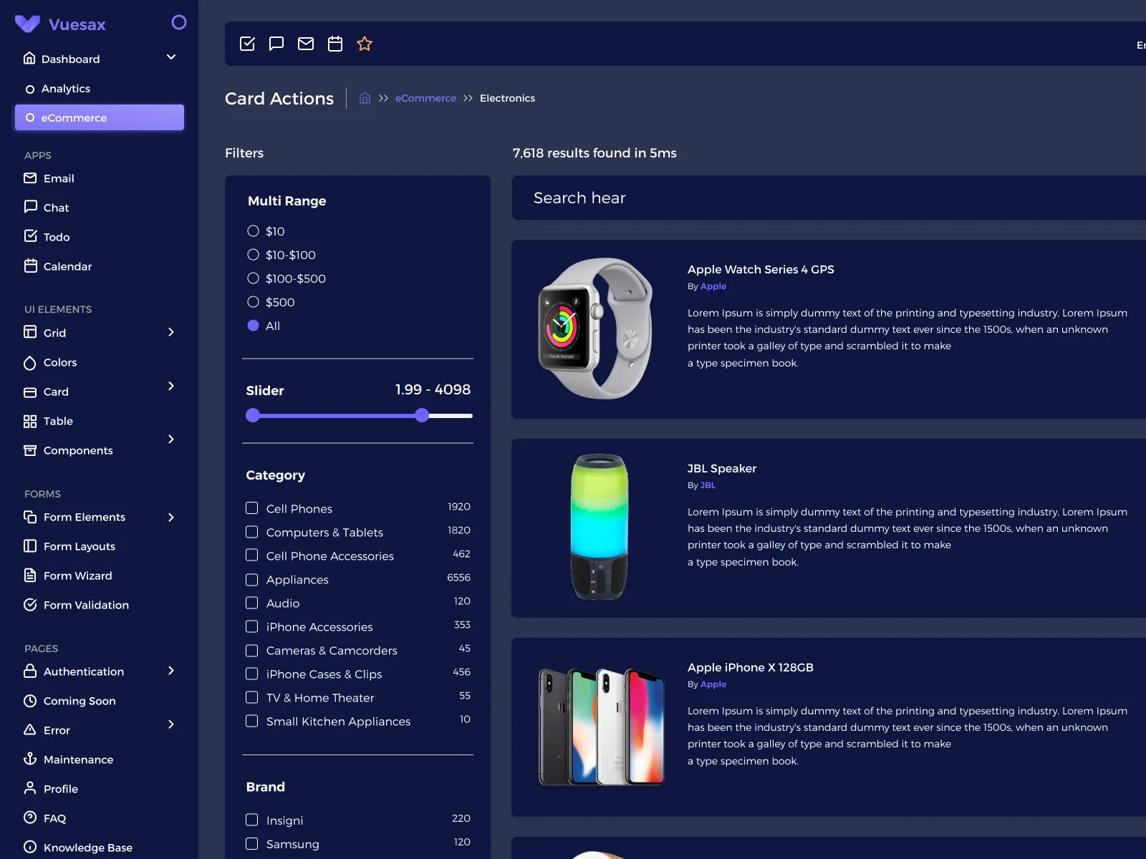Select the $100-$500 price radio button
Screen dimensions: 1146x859
(253, 278)
